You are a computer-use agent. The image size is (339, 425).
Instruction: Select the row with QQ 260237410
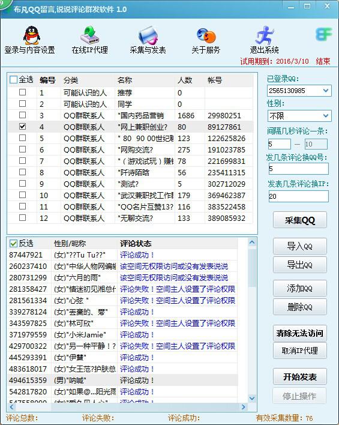click(123, 266)
